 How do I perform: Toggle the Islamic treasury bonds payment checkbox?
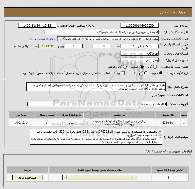pos(123,73)
